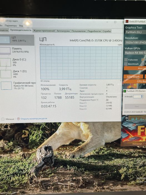Click the ЦП mini usage graph thumbnail

5,40
